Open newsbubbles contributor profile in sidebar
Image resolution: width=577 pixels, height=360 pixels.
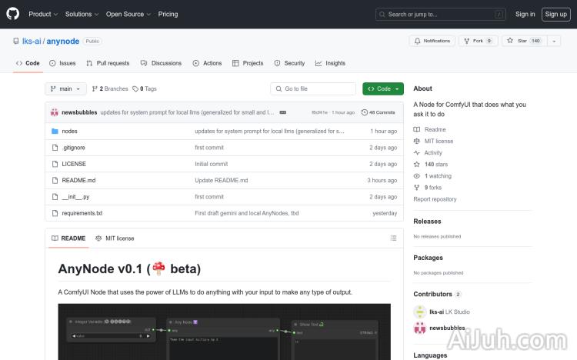pyautogui.click(x=447, y=328)
